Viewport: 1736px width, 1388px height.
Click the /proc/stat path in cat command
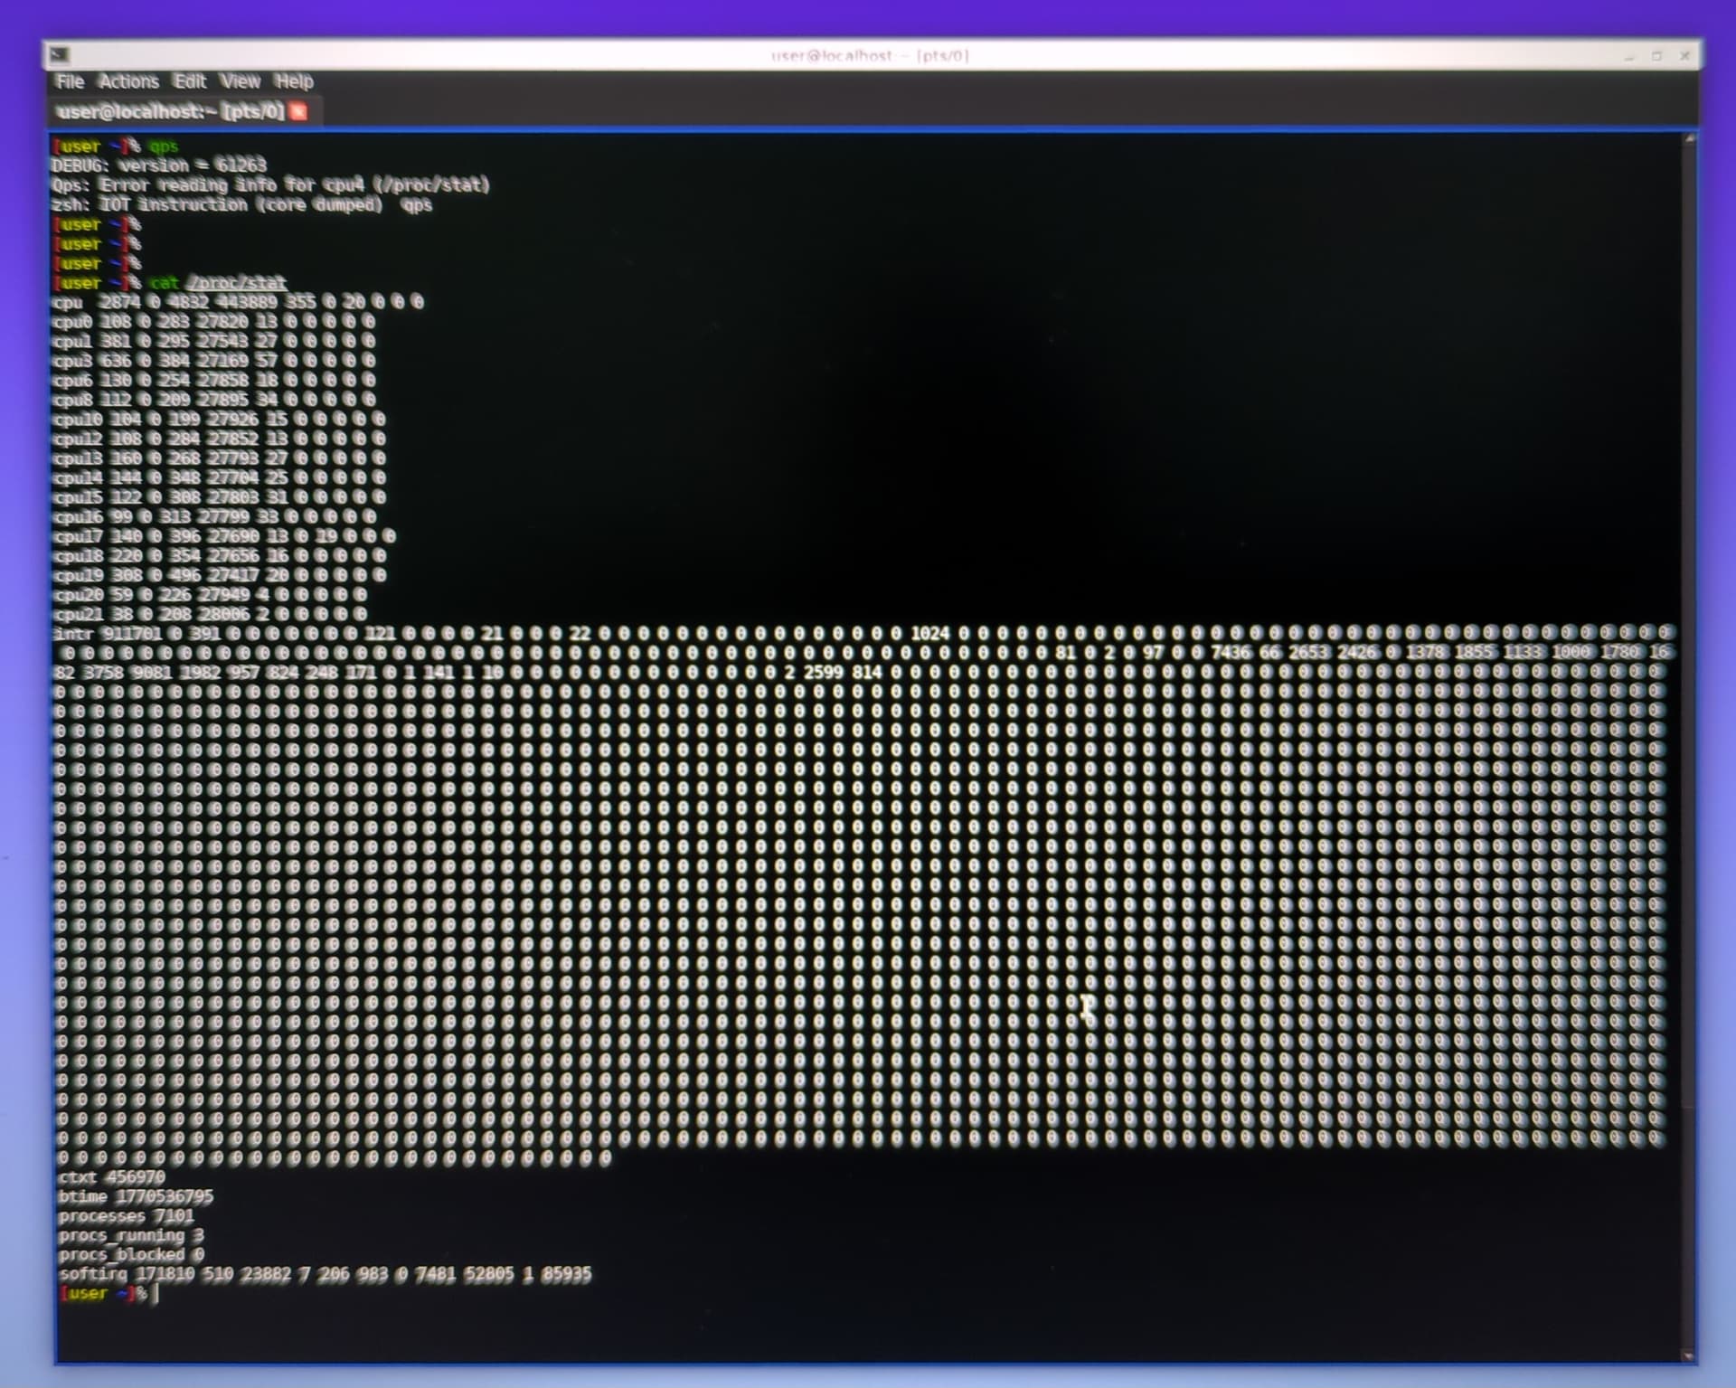(237, 283)
